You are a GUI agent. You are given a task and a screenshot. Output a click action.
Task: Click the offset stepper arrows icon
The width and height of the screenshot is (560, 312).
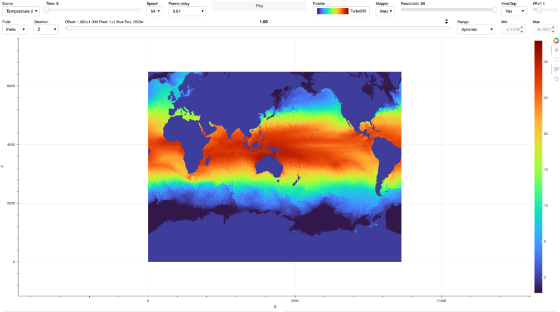point(446,22)
